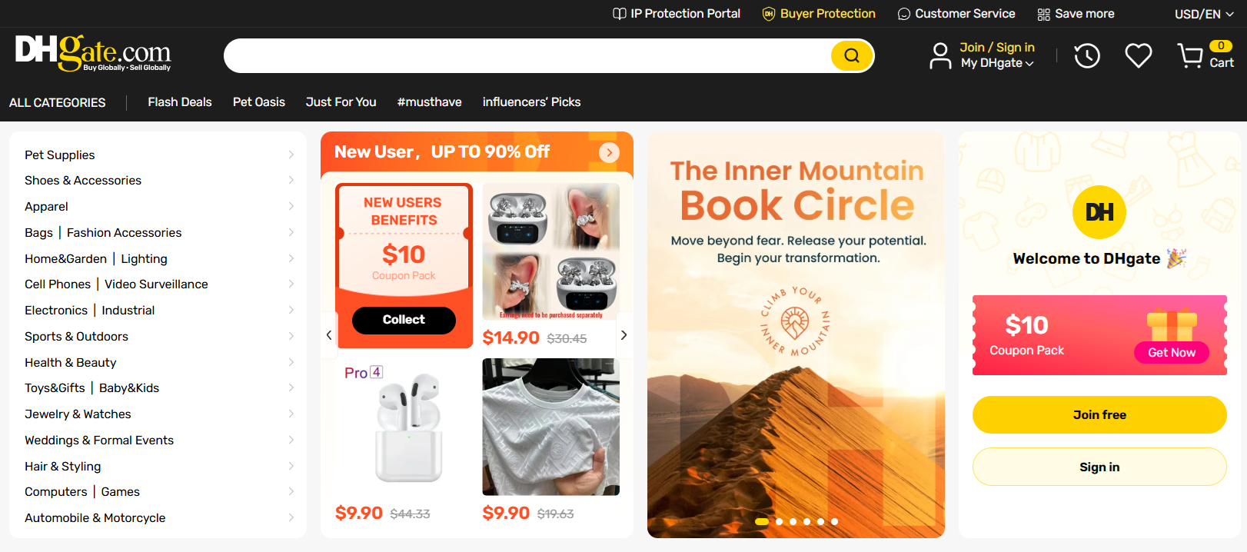Open the wishlist heart icon

1139,55
